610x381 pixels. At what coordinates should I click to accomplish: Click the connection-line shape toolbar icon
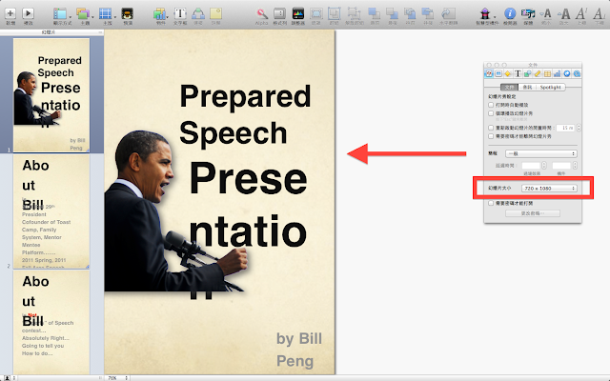coord(198,13)
